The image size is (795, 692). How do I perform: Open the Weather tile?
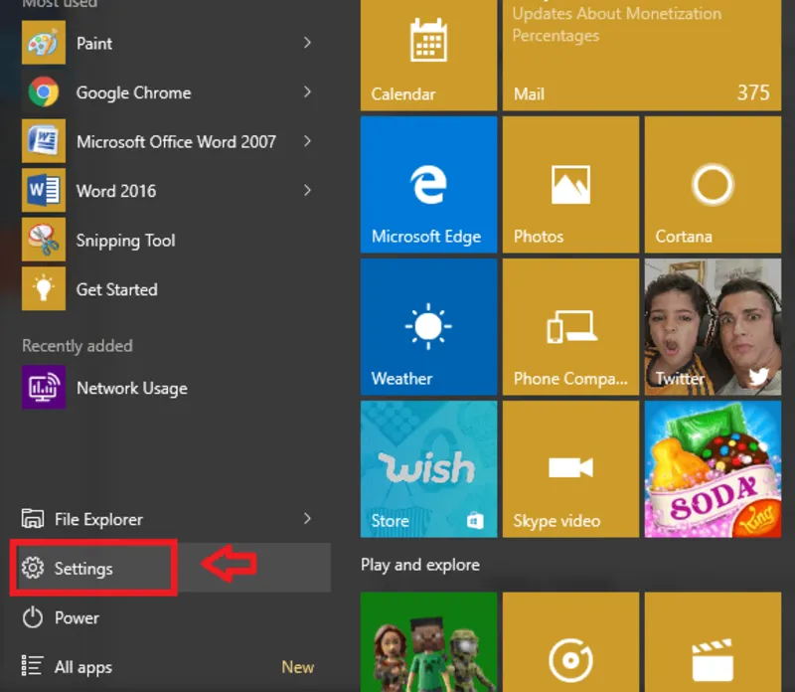click(x=427, y=326)
